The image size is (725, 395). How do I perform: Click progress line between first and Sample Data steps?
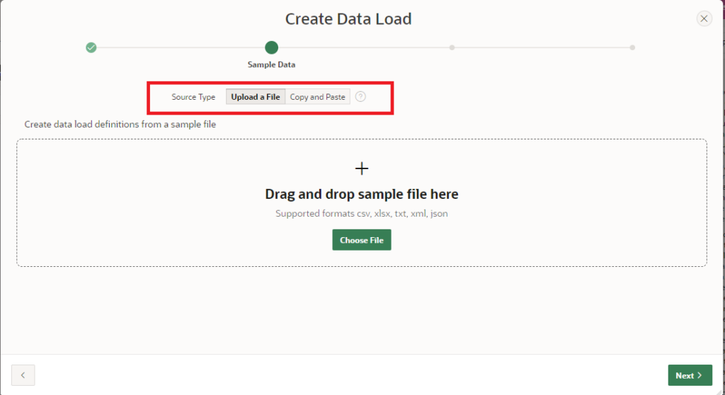(181, 47)
